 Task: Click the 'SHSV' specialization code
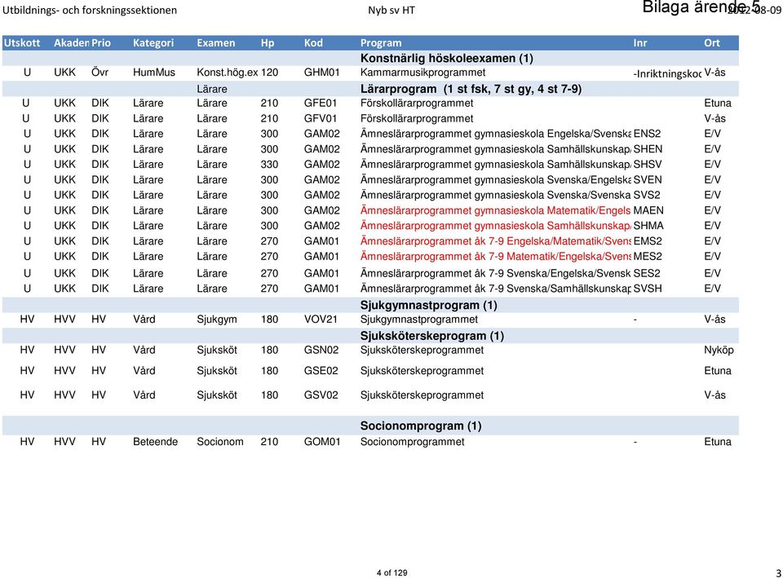pos(648,164)
